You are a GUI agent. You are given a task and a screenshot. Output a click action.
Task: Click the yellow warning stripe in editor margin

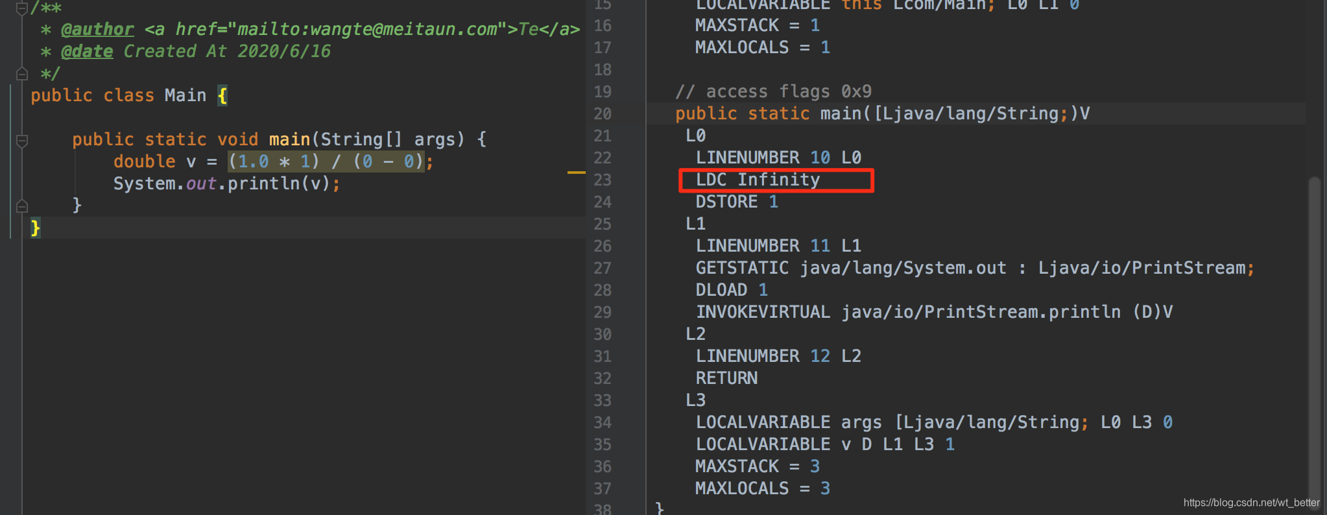click(576, 173)
